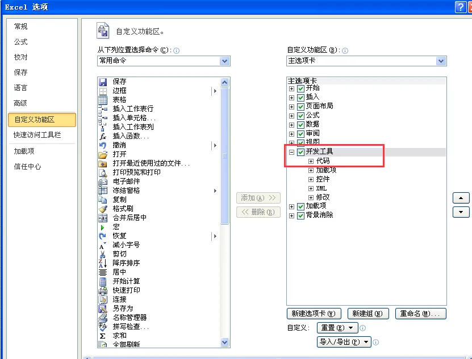
Task: Toggle the 背景消除 checkbox
Action: (x=300, y=216)
